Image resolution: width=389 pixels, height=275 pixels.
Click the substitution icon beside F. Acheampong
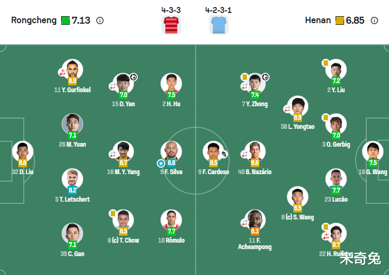(x=244, y=222)
